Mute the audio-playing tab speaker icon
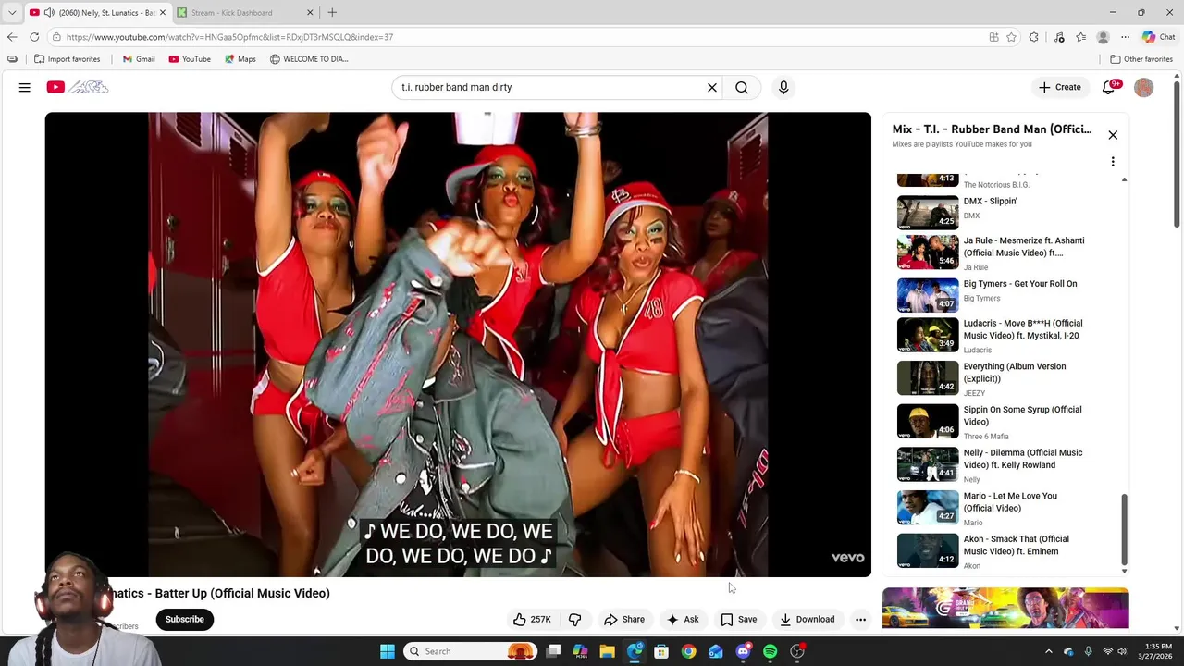The width and height of the screenshot is (1184, 666). tap(49, 12)
